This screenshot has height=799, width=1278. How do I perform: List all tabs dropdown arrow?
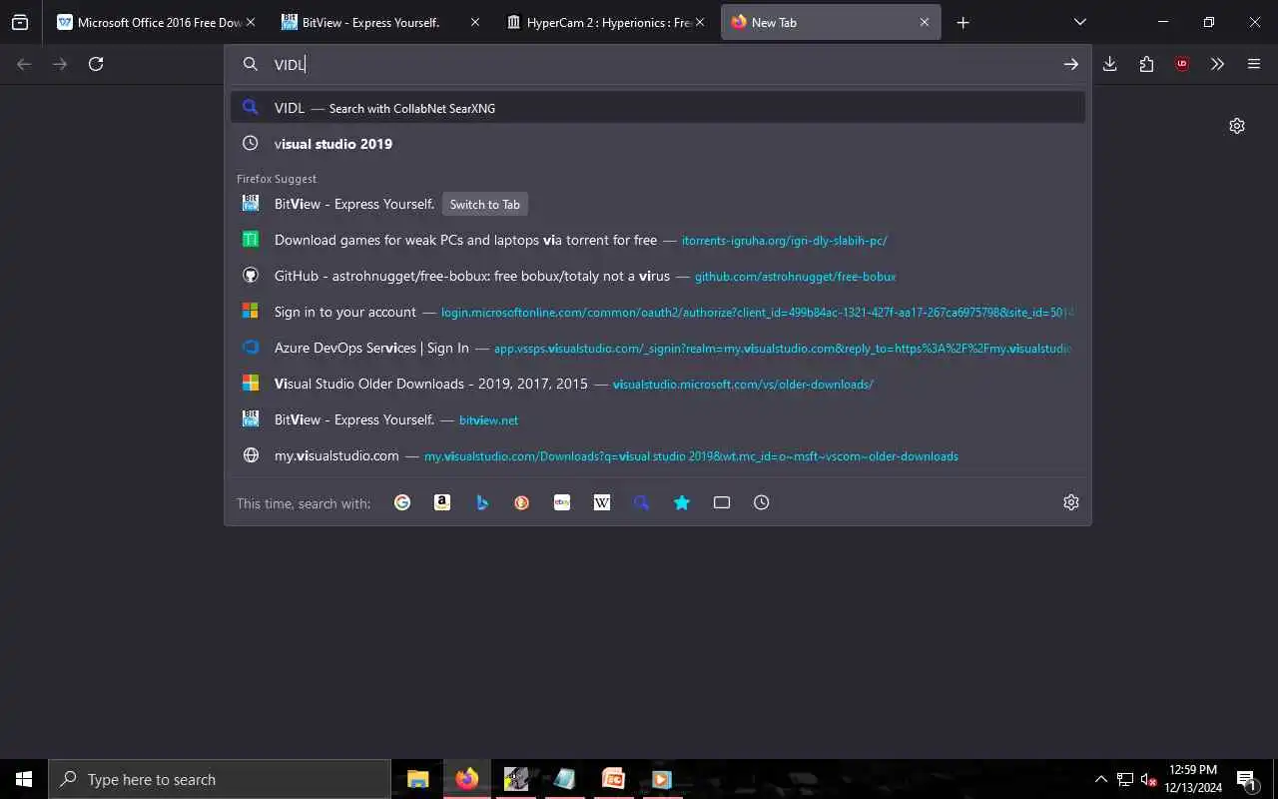(x=1079, y=22)
